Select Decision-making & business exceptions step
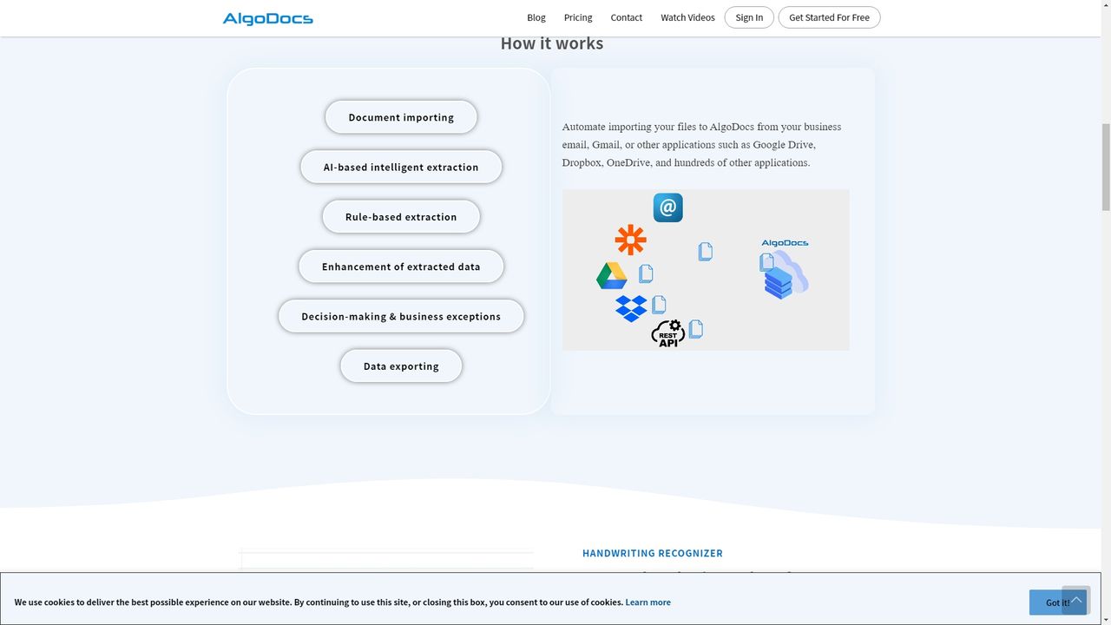Image resolution: width=1111 pixels, height=625 pixels. point(401,316)
